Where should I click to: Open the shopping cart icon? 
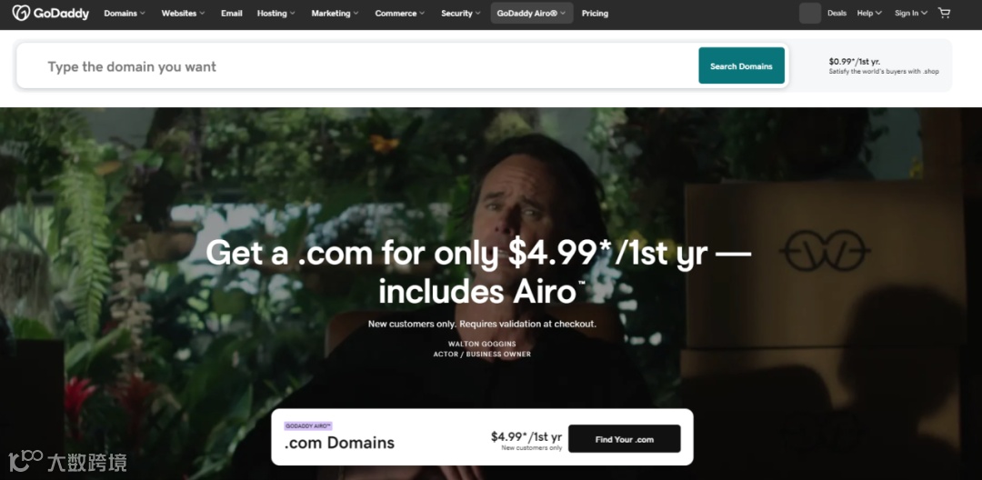944,13
